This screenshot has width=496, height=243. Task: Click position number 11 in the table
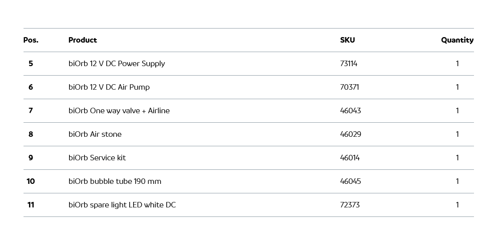pyautogui.click(x=31, y=205)
